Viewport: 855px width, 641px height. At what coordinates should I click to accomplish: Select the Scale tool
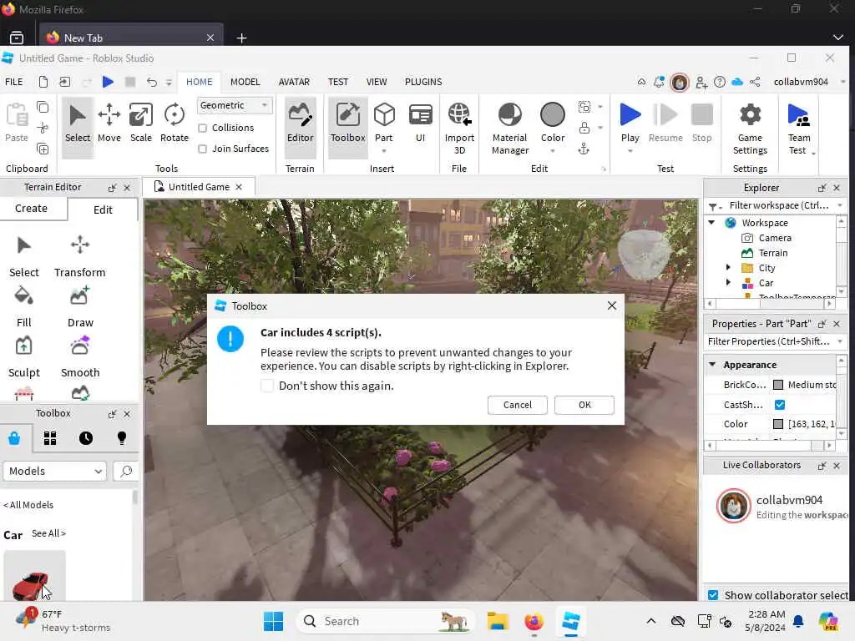tap(140, 124)
